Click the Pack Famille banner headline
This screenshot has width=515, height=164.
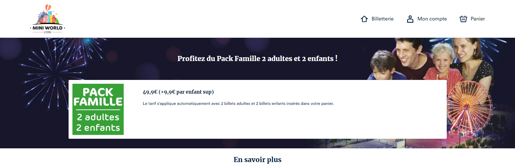[x=257, y=59]
